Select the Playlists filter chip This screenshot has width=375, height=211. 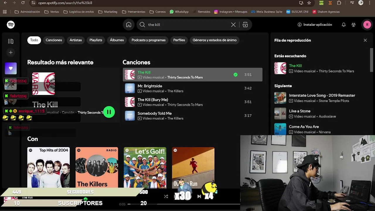pos(96,40)
